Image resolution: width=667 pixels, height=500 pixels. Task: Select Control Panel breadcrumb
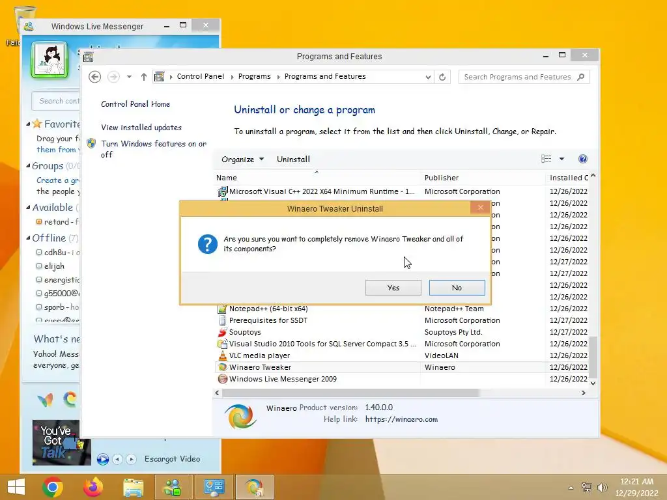tap(201, 77)
